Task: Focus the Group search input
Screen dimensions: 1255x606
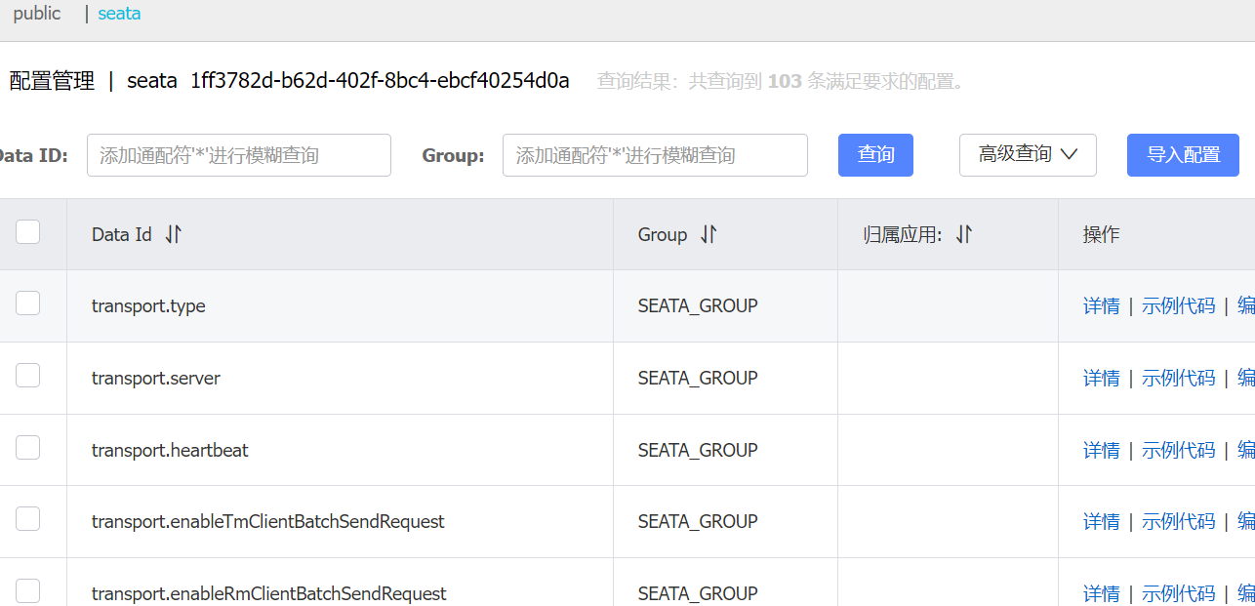Action: click(x=655, y=155)
